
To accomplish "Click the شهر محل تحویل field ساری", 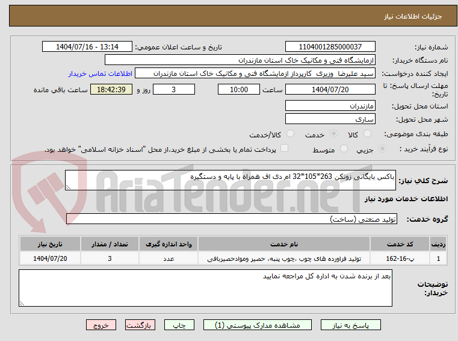I will 330,119.
